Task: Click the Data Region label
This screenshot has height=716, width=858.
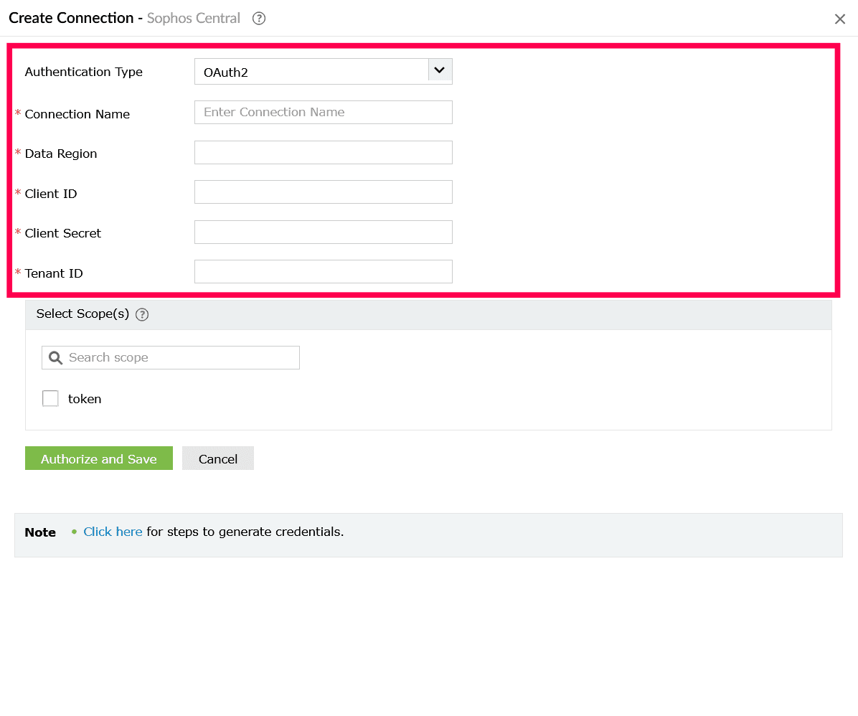Action: [61, 154]
